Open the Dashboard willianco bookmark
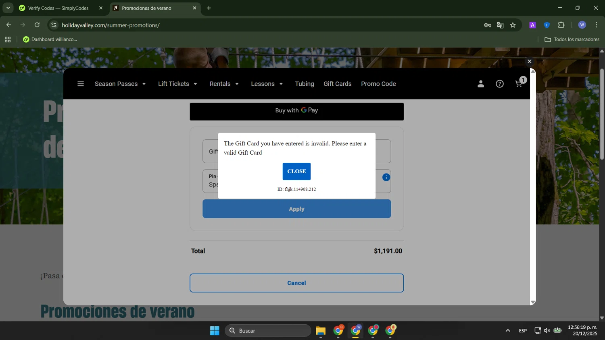 pos(50,39)
